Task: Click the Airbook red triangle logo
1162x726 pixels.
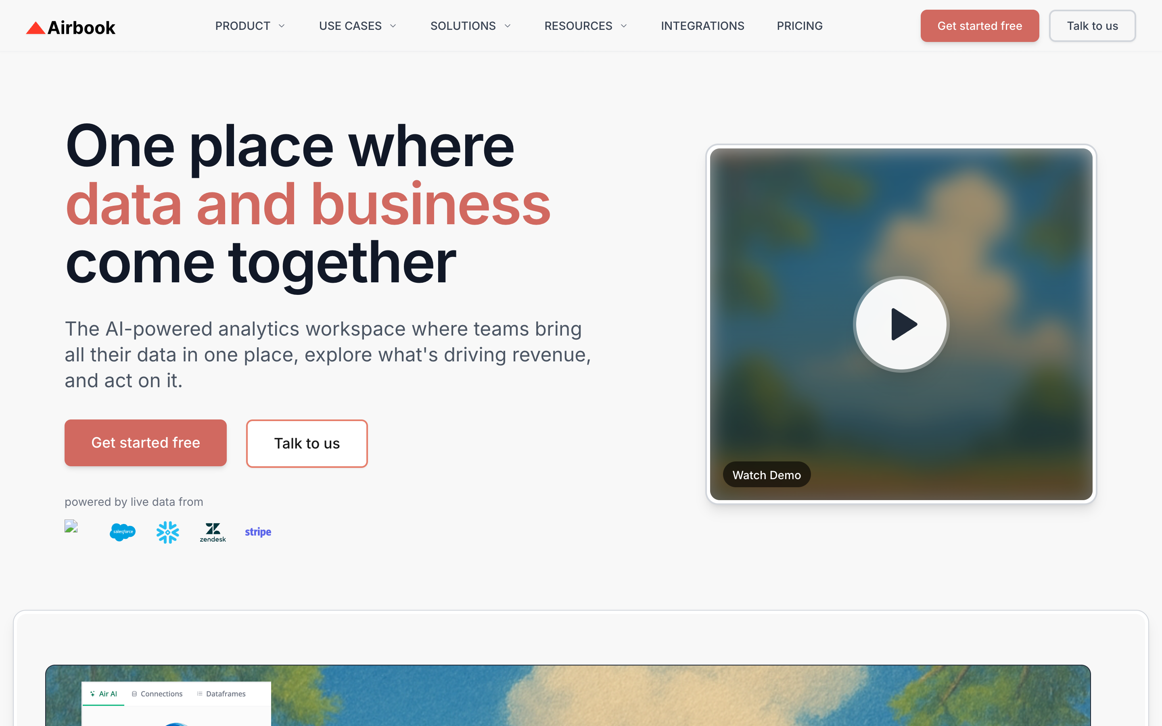Action: [x=36, y=28]
